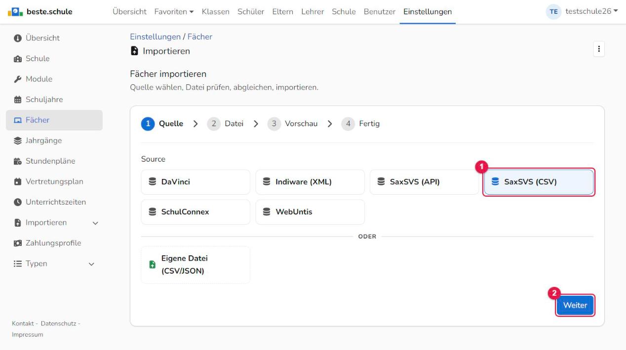Select Eigene Datei (CSV/JSON) option
The height and width of the screenshot is (350, 626).
(196, 265)
